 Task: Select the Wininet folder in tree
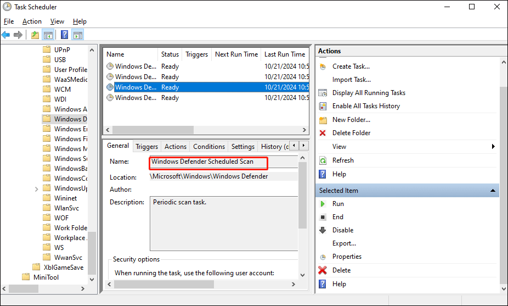65,198
